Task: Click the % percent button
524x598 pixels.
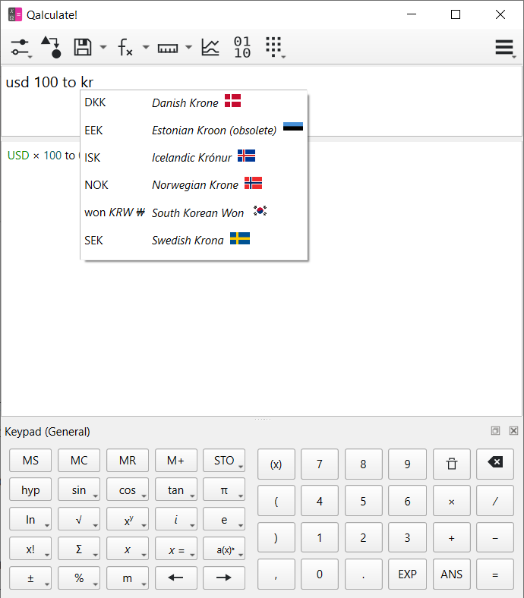Action: [x=79, y=578]
